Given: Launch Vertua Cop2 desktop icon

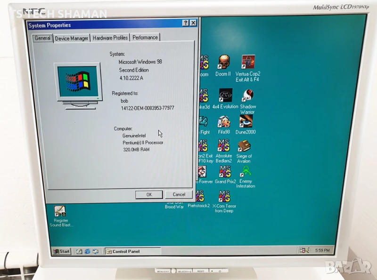Looking at the screenshot, I should click(x=248, y=63).
